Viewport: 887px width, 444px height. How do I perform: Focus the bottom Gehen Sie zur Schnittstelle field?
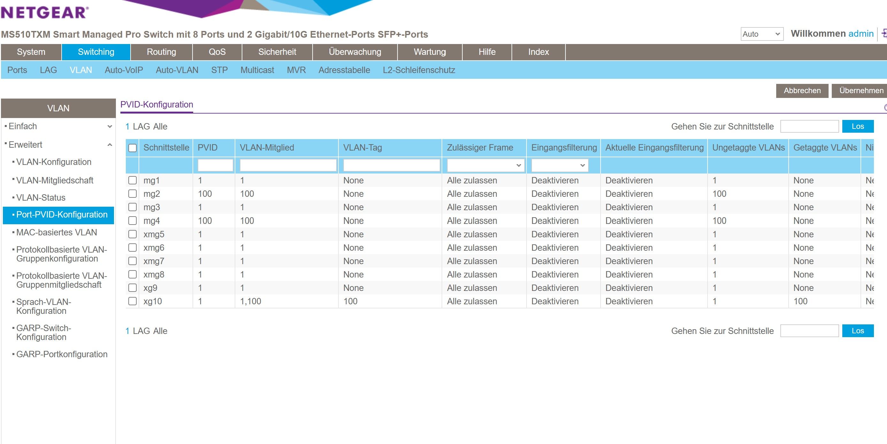(809, 330)
